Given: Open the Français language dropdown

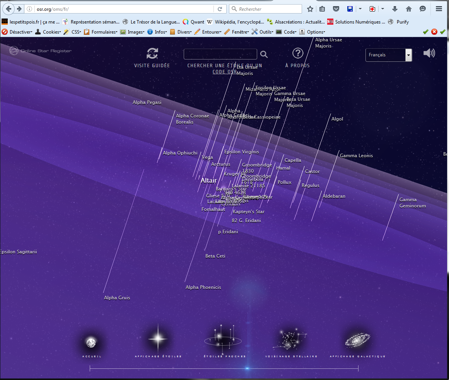Looking at the screenshot, I should [388, 55].
